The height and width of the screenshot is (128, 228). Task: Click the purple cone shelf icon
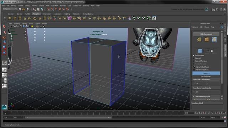point(129,18)
